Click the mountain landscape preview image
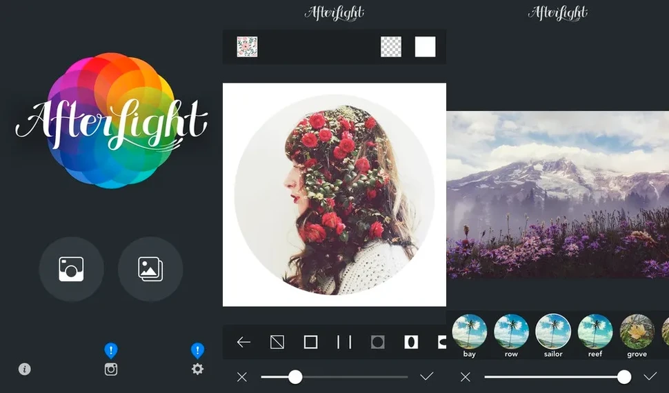Screen dimensions: 669x393 pyautogui.click(x=558, y=194)
